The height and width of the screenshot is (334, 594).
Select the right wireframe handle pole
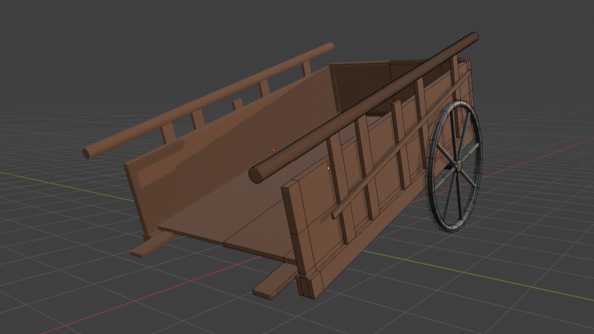(x=364, y=108)
